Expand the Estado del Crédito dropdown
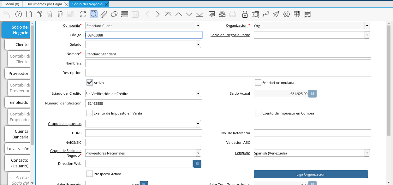393x185 pixels. 198,94
